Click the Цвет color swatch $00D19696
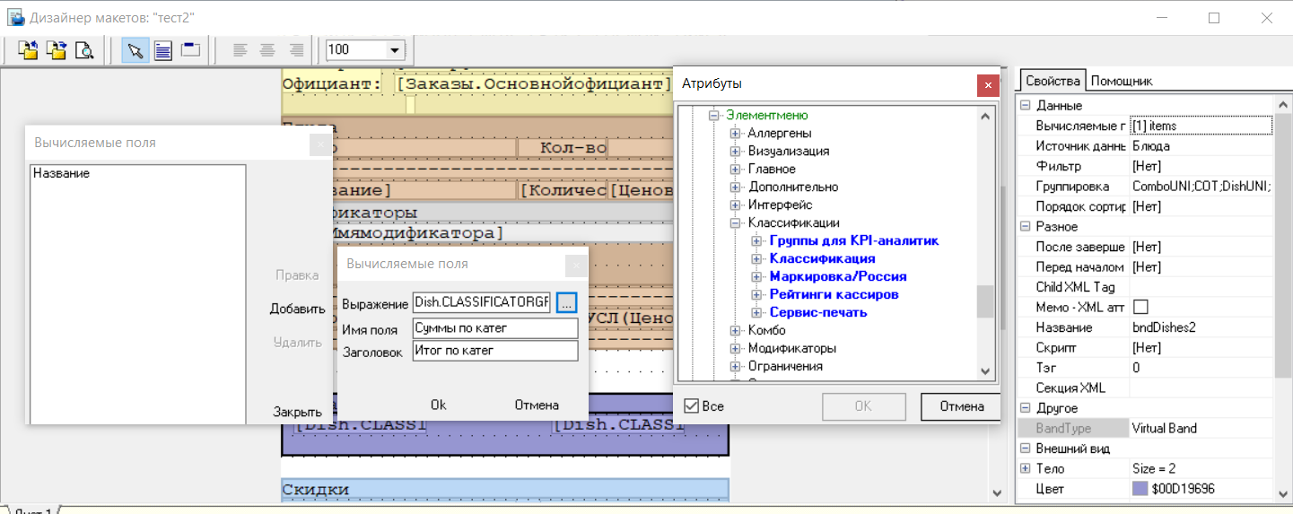Screen dimensions: 1293x514 pos(1140,489)
